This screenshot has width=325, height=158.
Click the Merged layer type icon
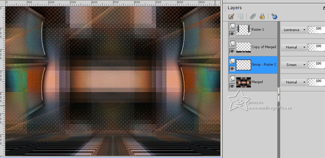[x=232, y=78]
